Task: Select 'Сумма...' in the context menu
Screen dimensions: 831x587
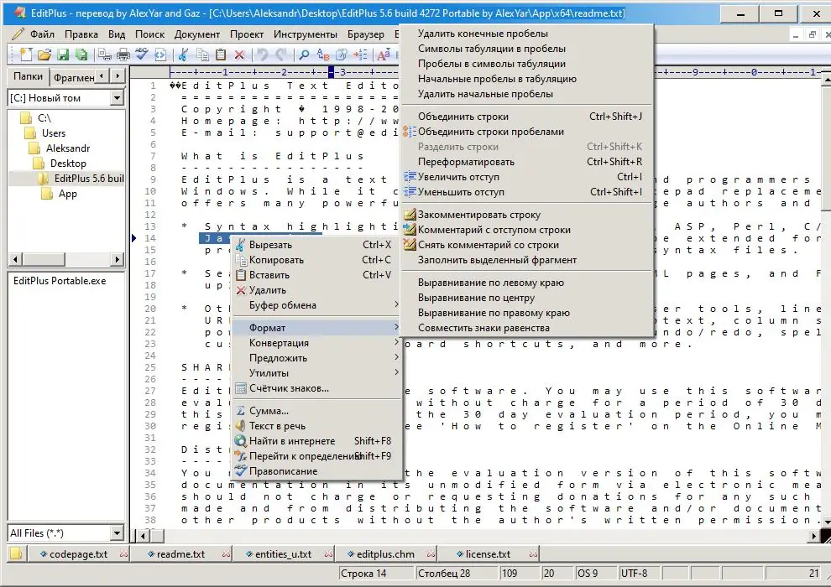Action: (316, 411)
